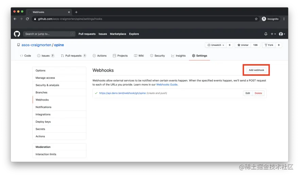Expand the Unwatch dropdown
Viewport: 299px width, 176px height.
coord(215,45)
